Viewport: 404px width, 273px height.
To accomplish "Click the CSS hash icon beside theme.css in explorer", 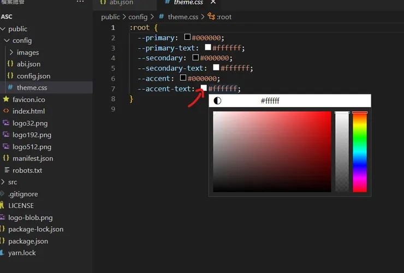I will coord(10,87).
